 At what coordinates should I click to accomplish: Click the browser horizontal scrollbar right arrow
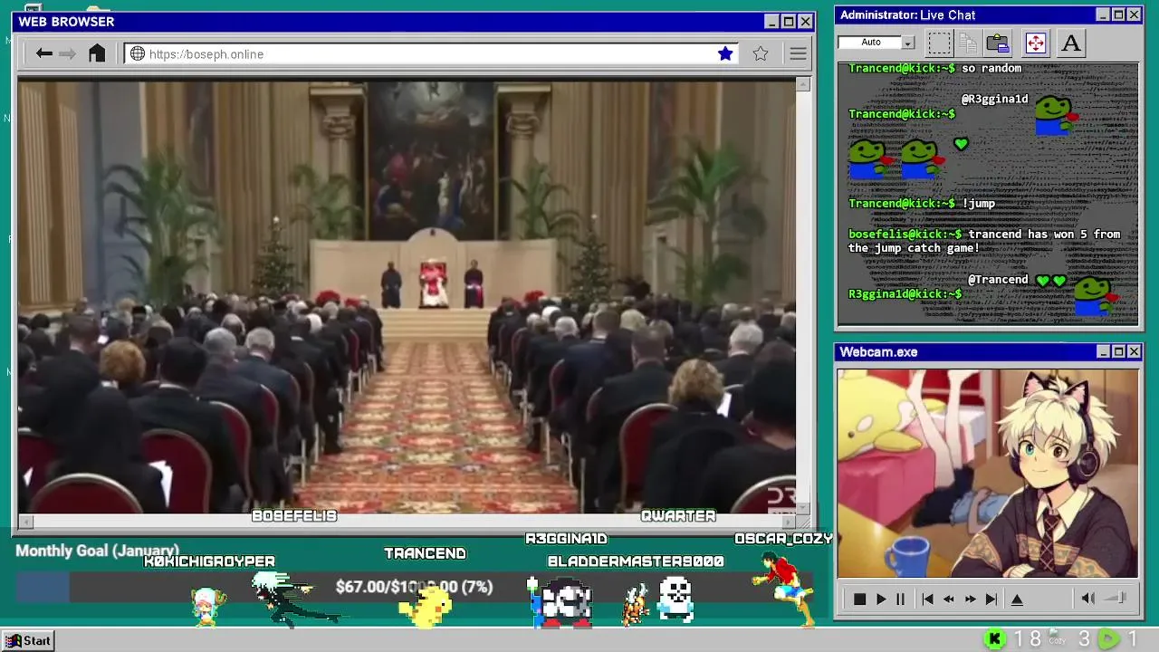788,522
